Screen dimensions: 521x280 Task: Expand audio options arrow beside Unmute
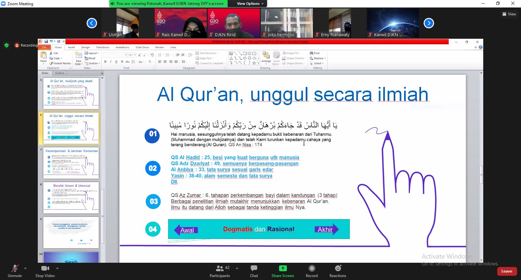(x=25, y=268)
